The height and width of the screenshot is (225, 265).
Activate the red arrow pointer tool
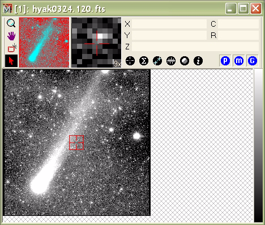click(11, 61)
